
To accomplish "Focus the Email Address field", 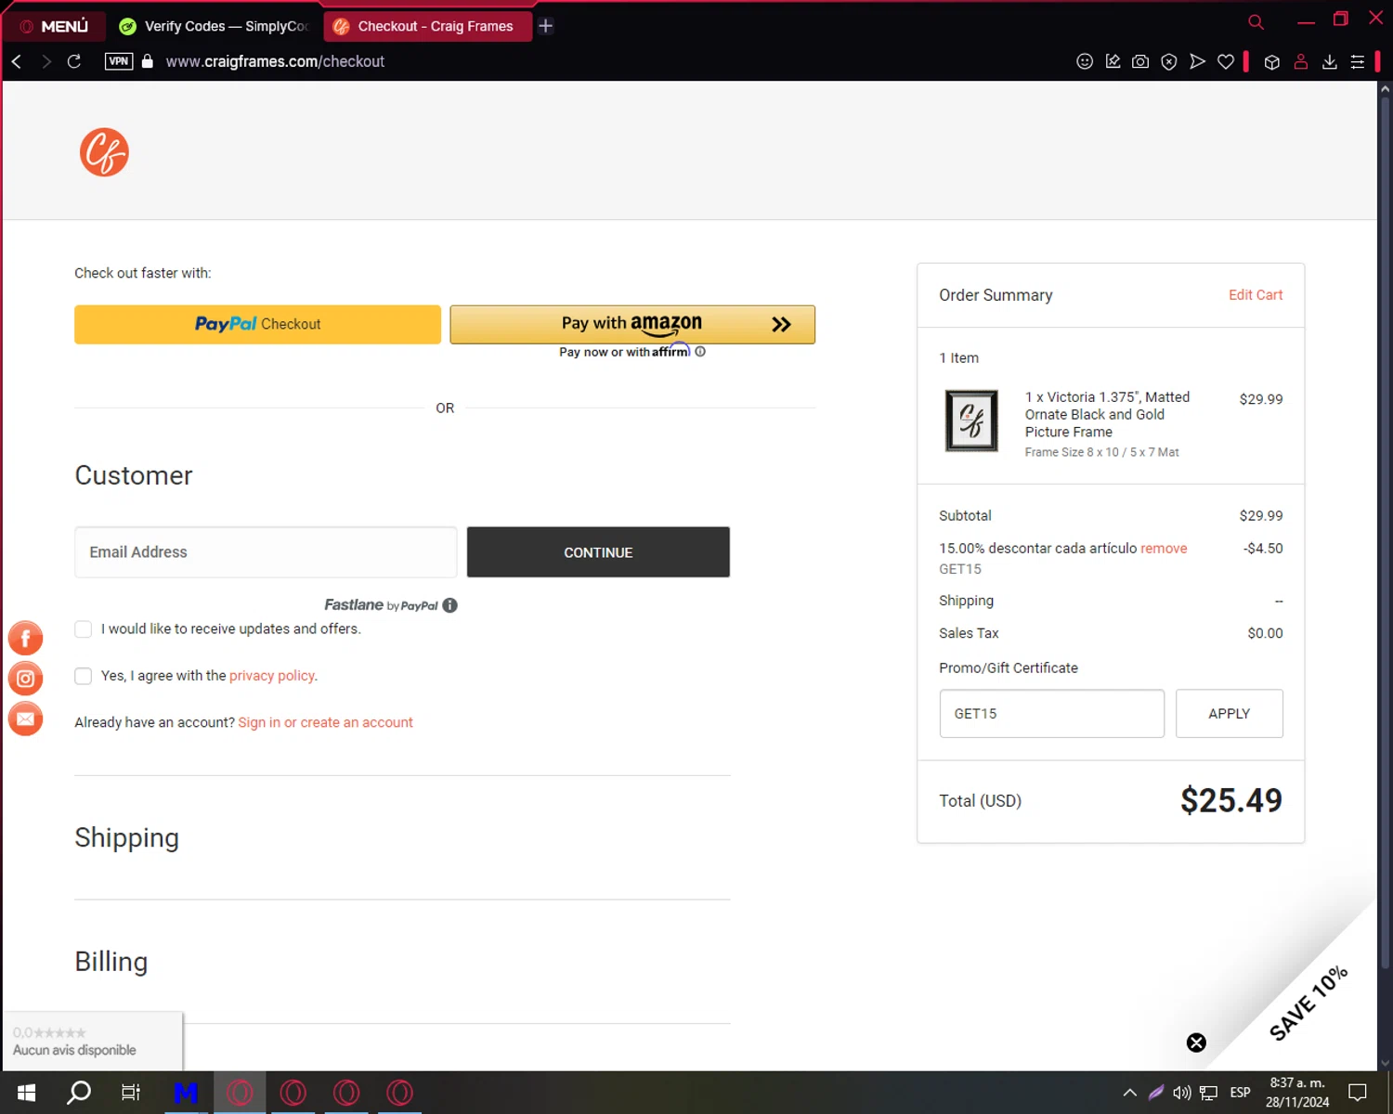I will pos(266,552).
